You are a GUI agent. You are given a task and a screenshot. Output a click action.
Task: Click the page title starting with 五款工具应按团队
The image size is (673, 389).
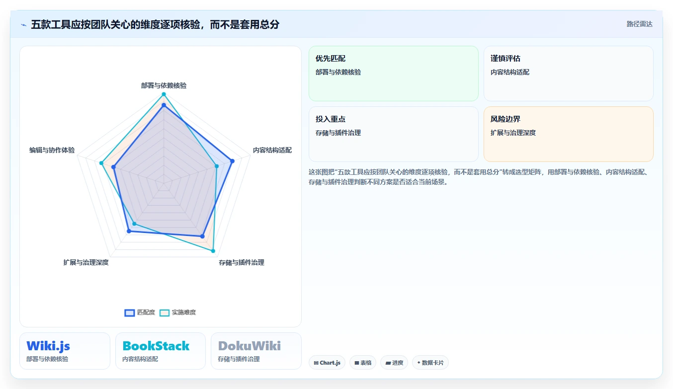click(x=155, y=24)
